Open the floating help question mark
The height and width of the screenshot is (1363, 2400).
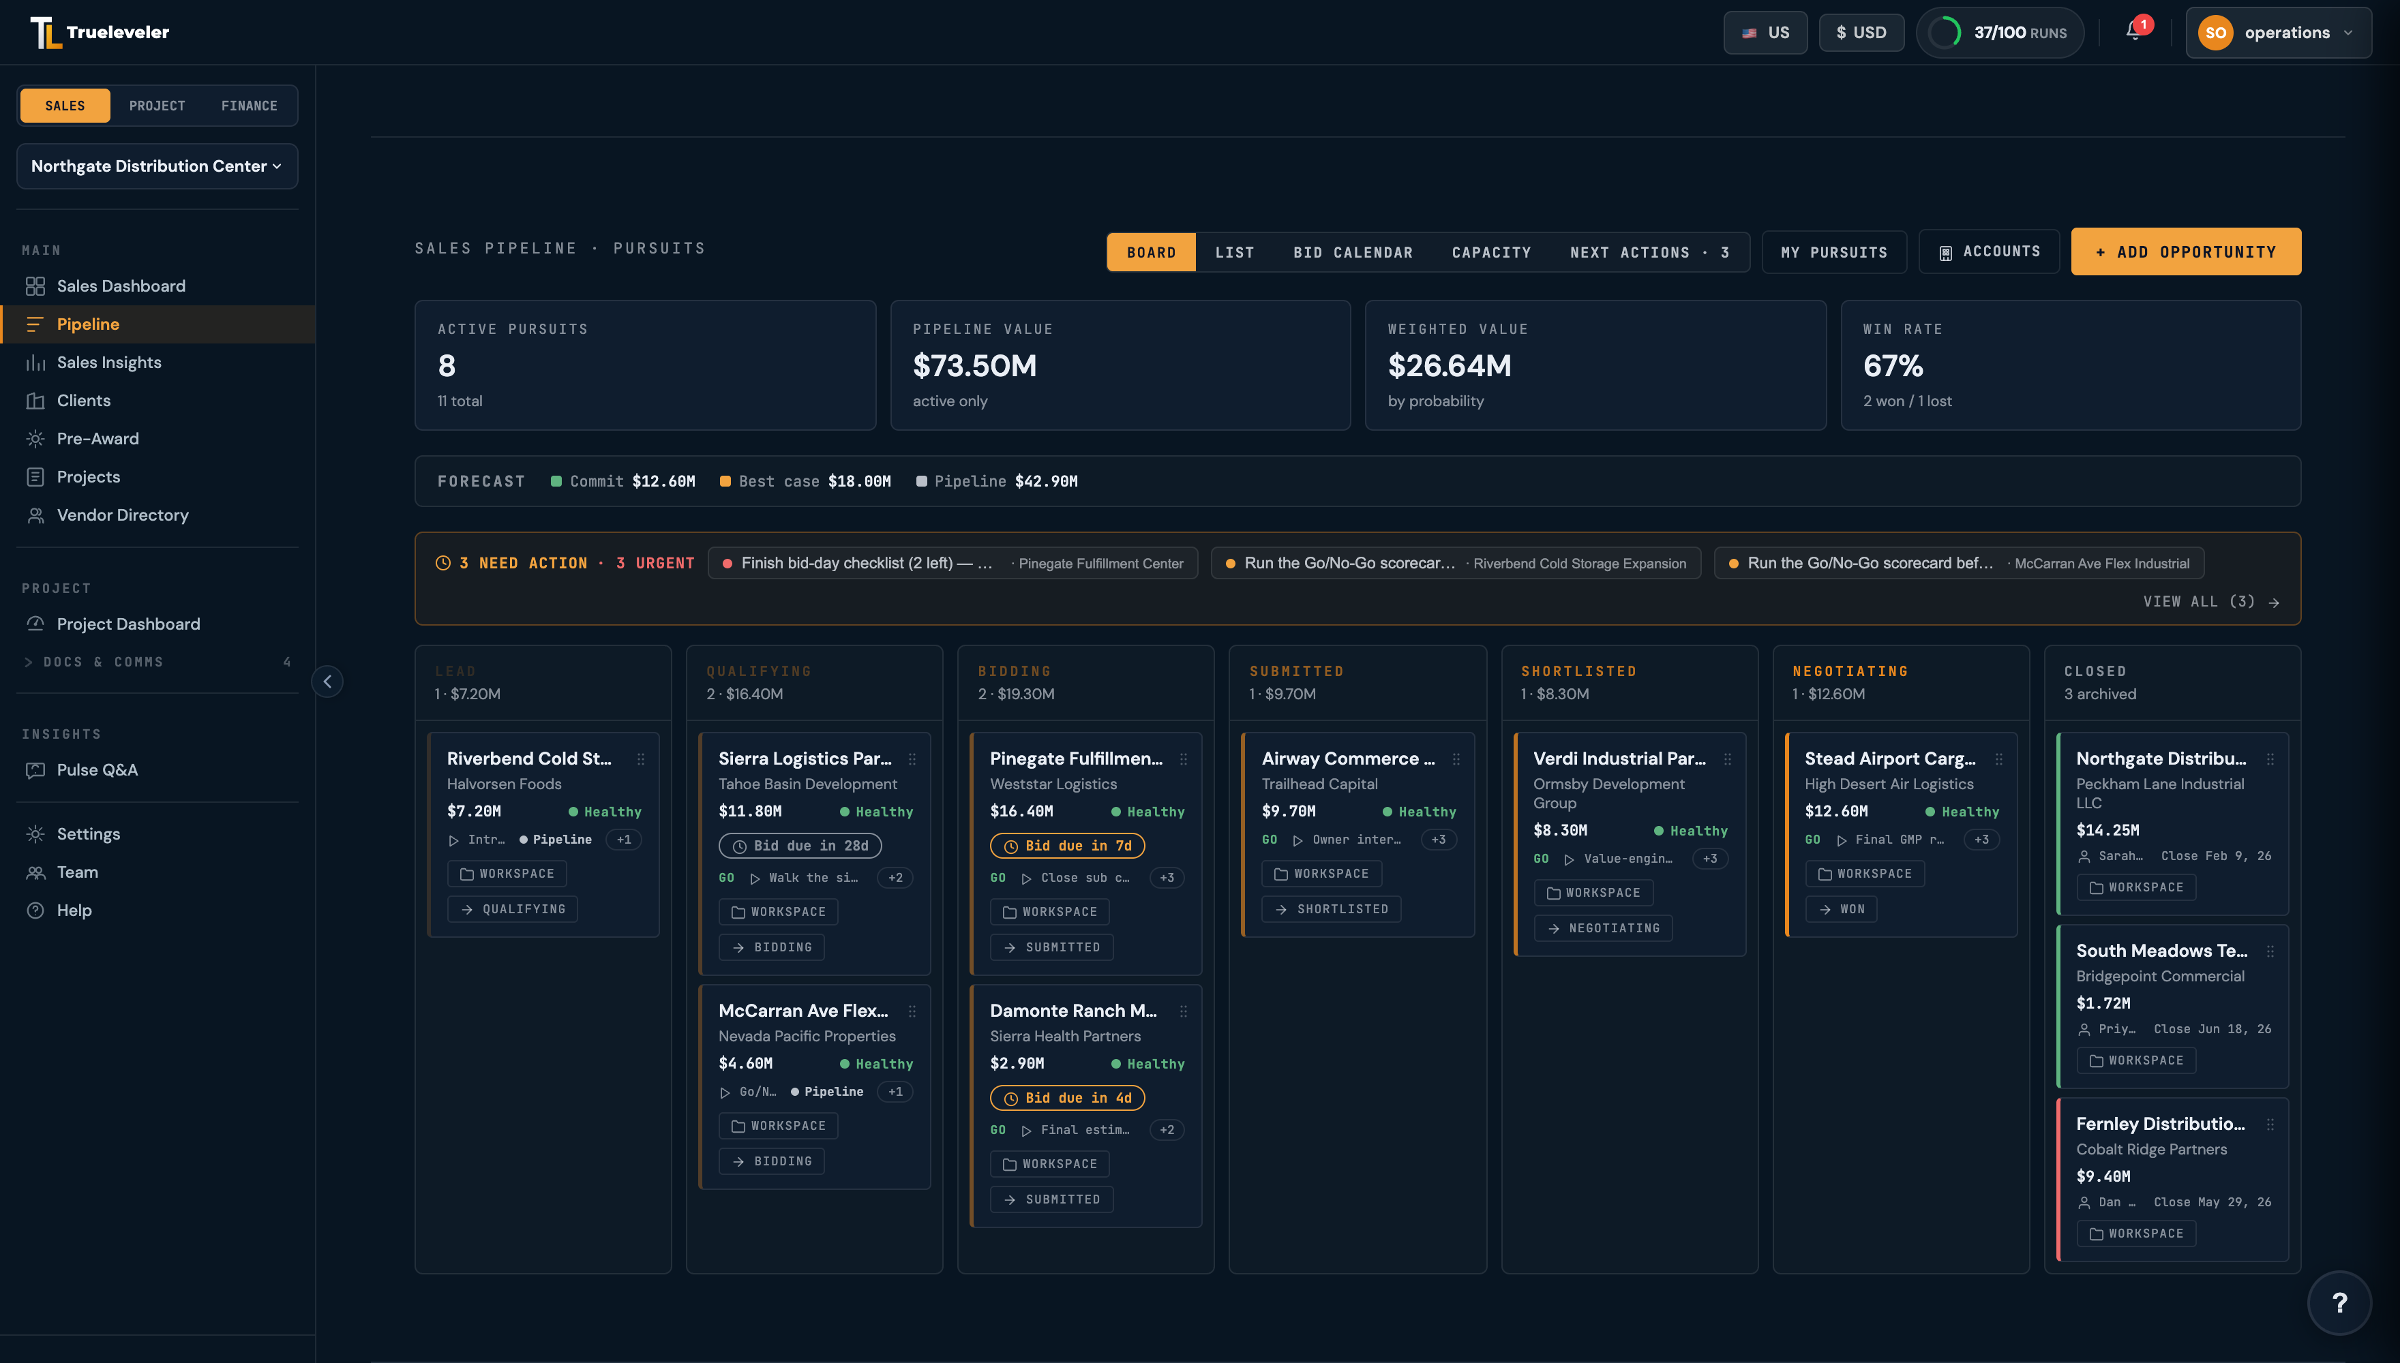2339,1302
